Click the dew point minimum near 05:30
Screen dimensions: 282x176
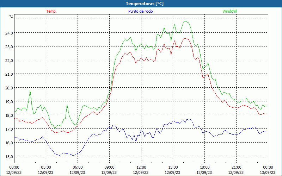coord(73,156)
